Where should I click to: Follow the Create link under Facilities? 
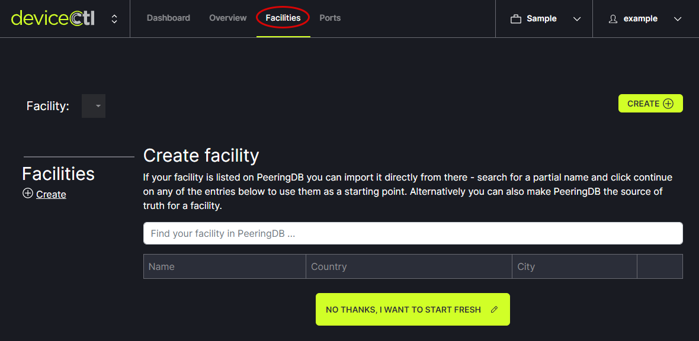tap(51, 194)
